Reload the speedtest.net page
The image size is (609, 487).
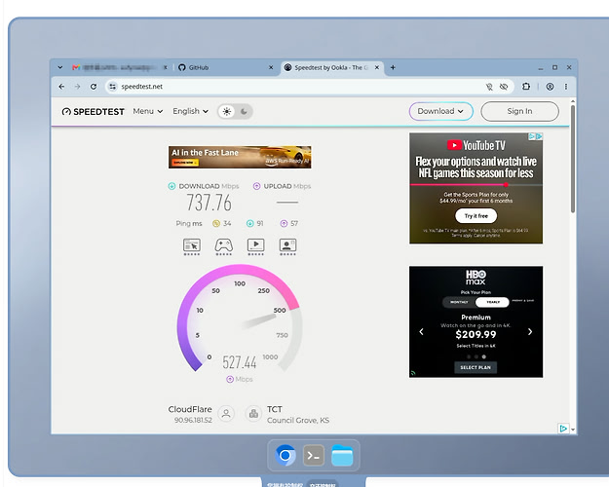point(94,87)
